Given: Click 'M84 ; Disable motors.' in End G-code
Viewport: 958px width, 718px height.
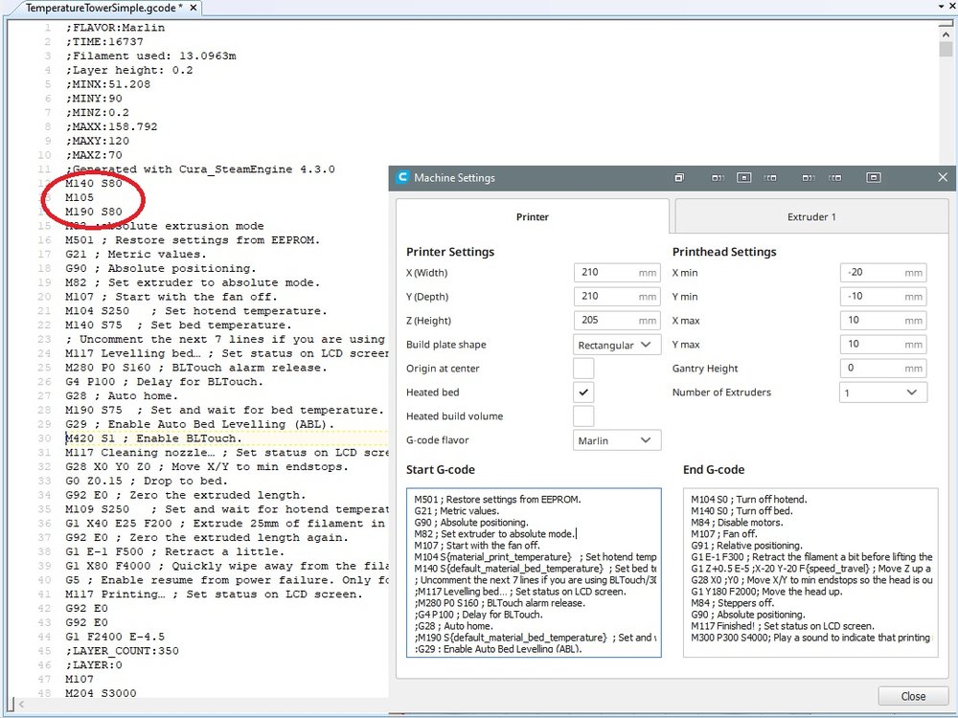Looking at the screenshot, I should point(737,523).
